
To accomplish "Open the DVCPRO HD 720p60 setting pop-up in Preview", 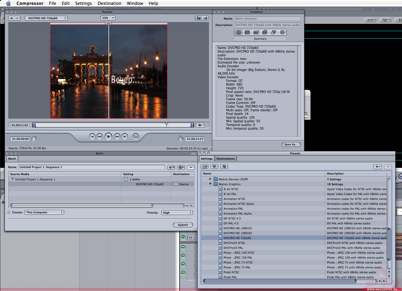I will [46, 18].
